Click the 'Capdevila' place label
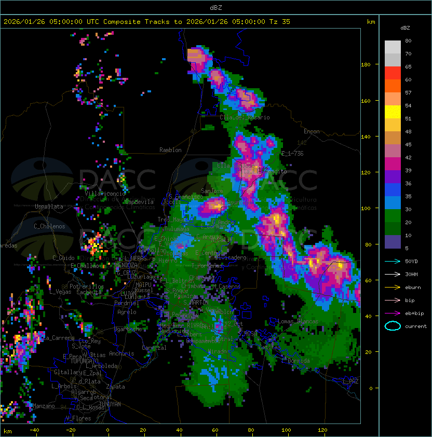Screen dimensions: 432x437 pyautogui.click(x=139, y=202)
